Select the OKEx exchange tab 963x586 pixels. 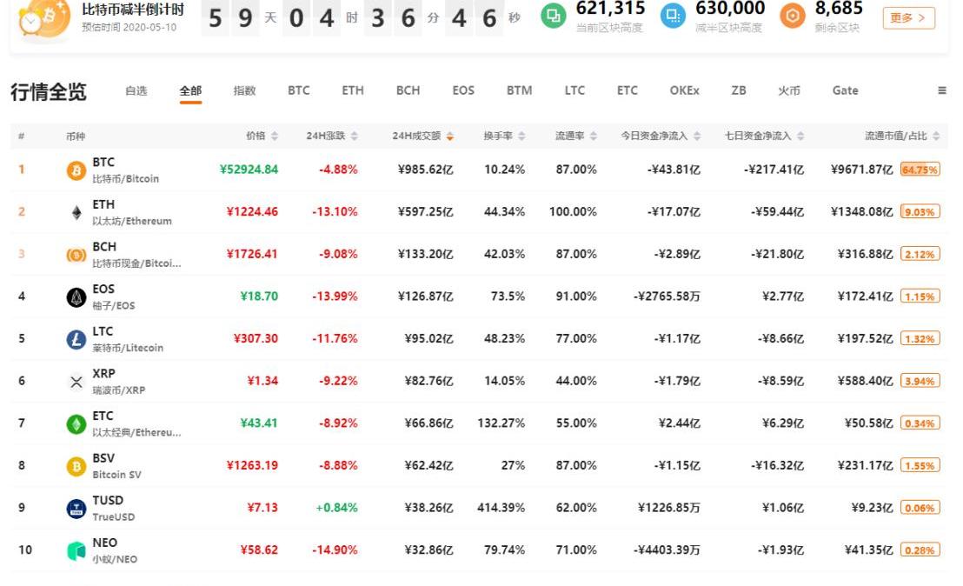tap(684, 90)
